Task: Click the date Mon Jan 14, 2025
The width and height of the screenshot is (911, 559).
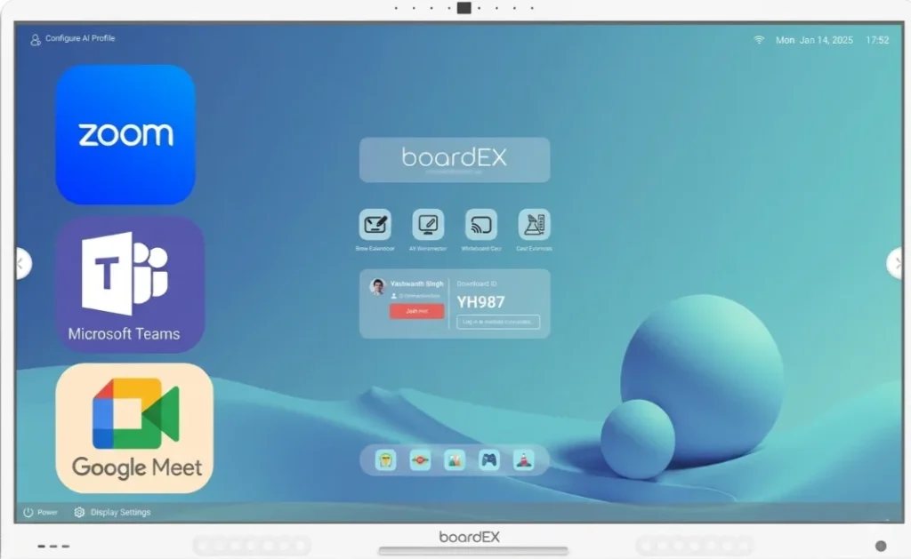Action: (x=814, y=40)
